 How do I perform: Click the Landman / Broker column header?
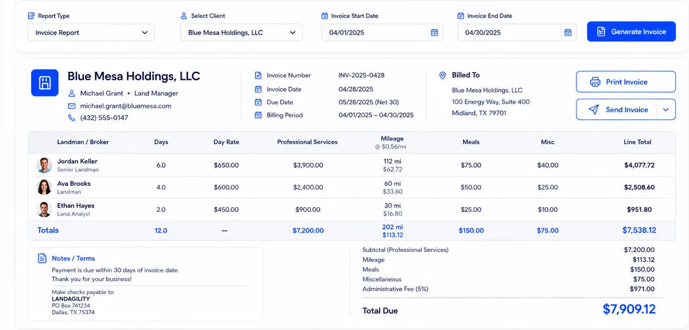click(x=83, y=142)
